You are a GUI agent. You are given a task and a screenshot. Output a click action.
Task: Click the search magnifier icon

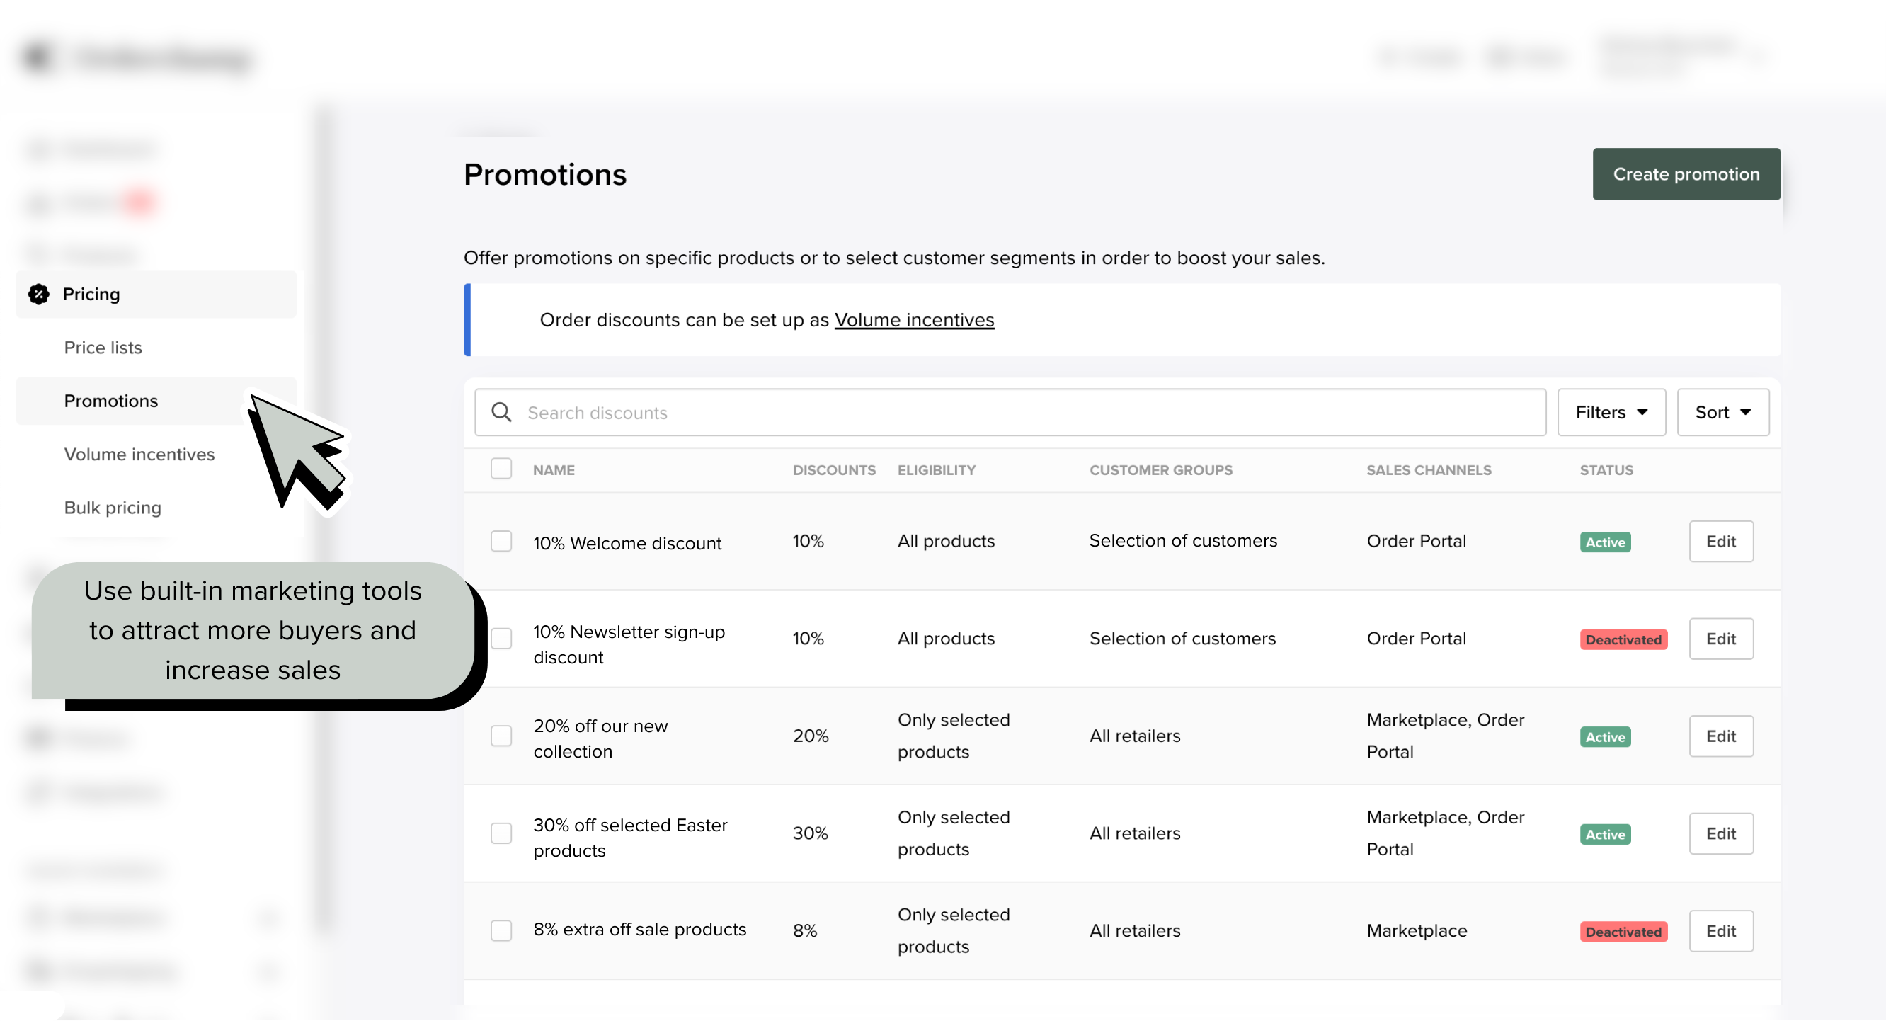501,412
